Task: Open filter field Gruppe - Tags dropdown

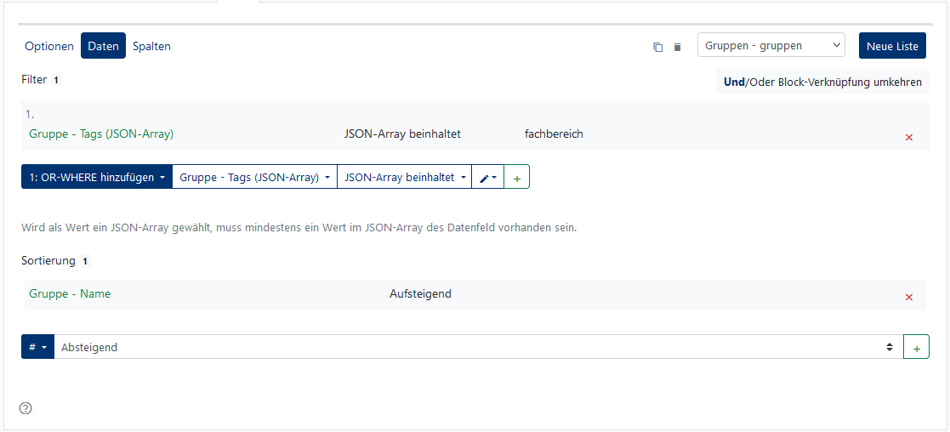Action: pos(254,177)
